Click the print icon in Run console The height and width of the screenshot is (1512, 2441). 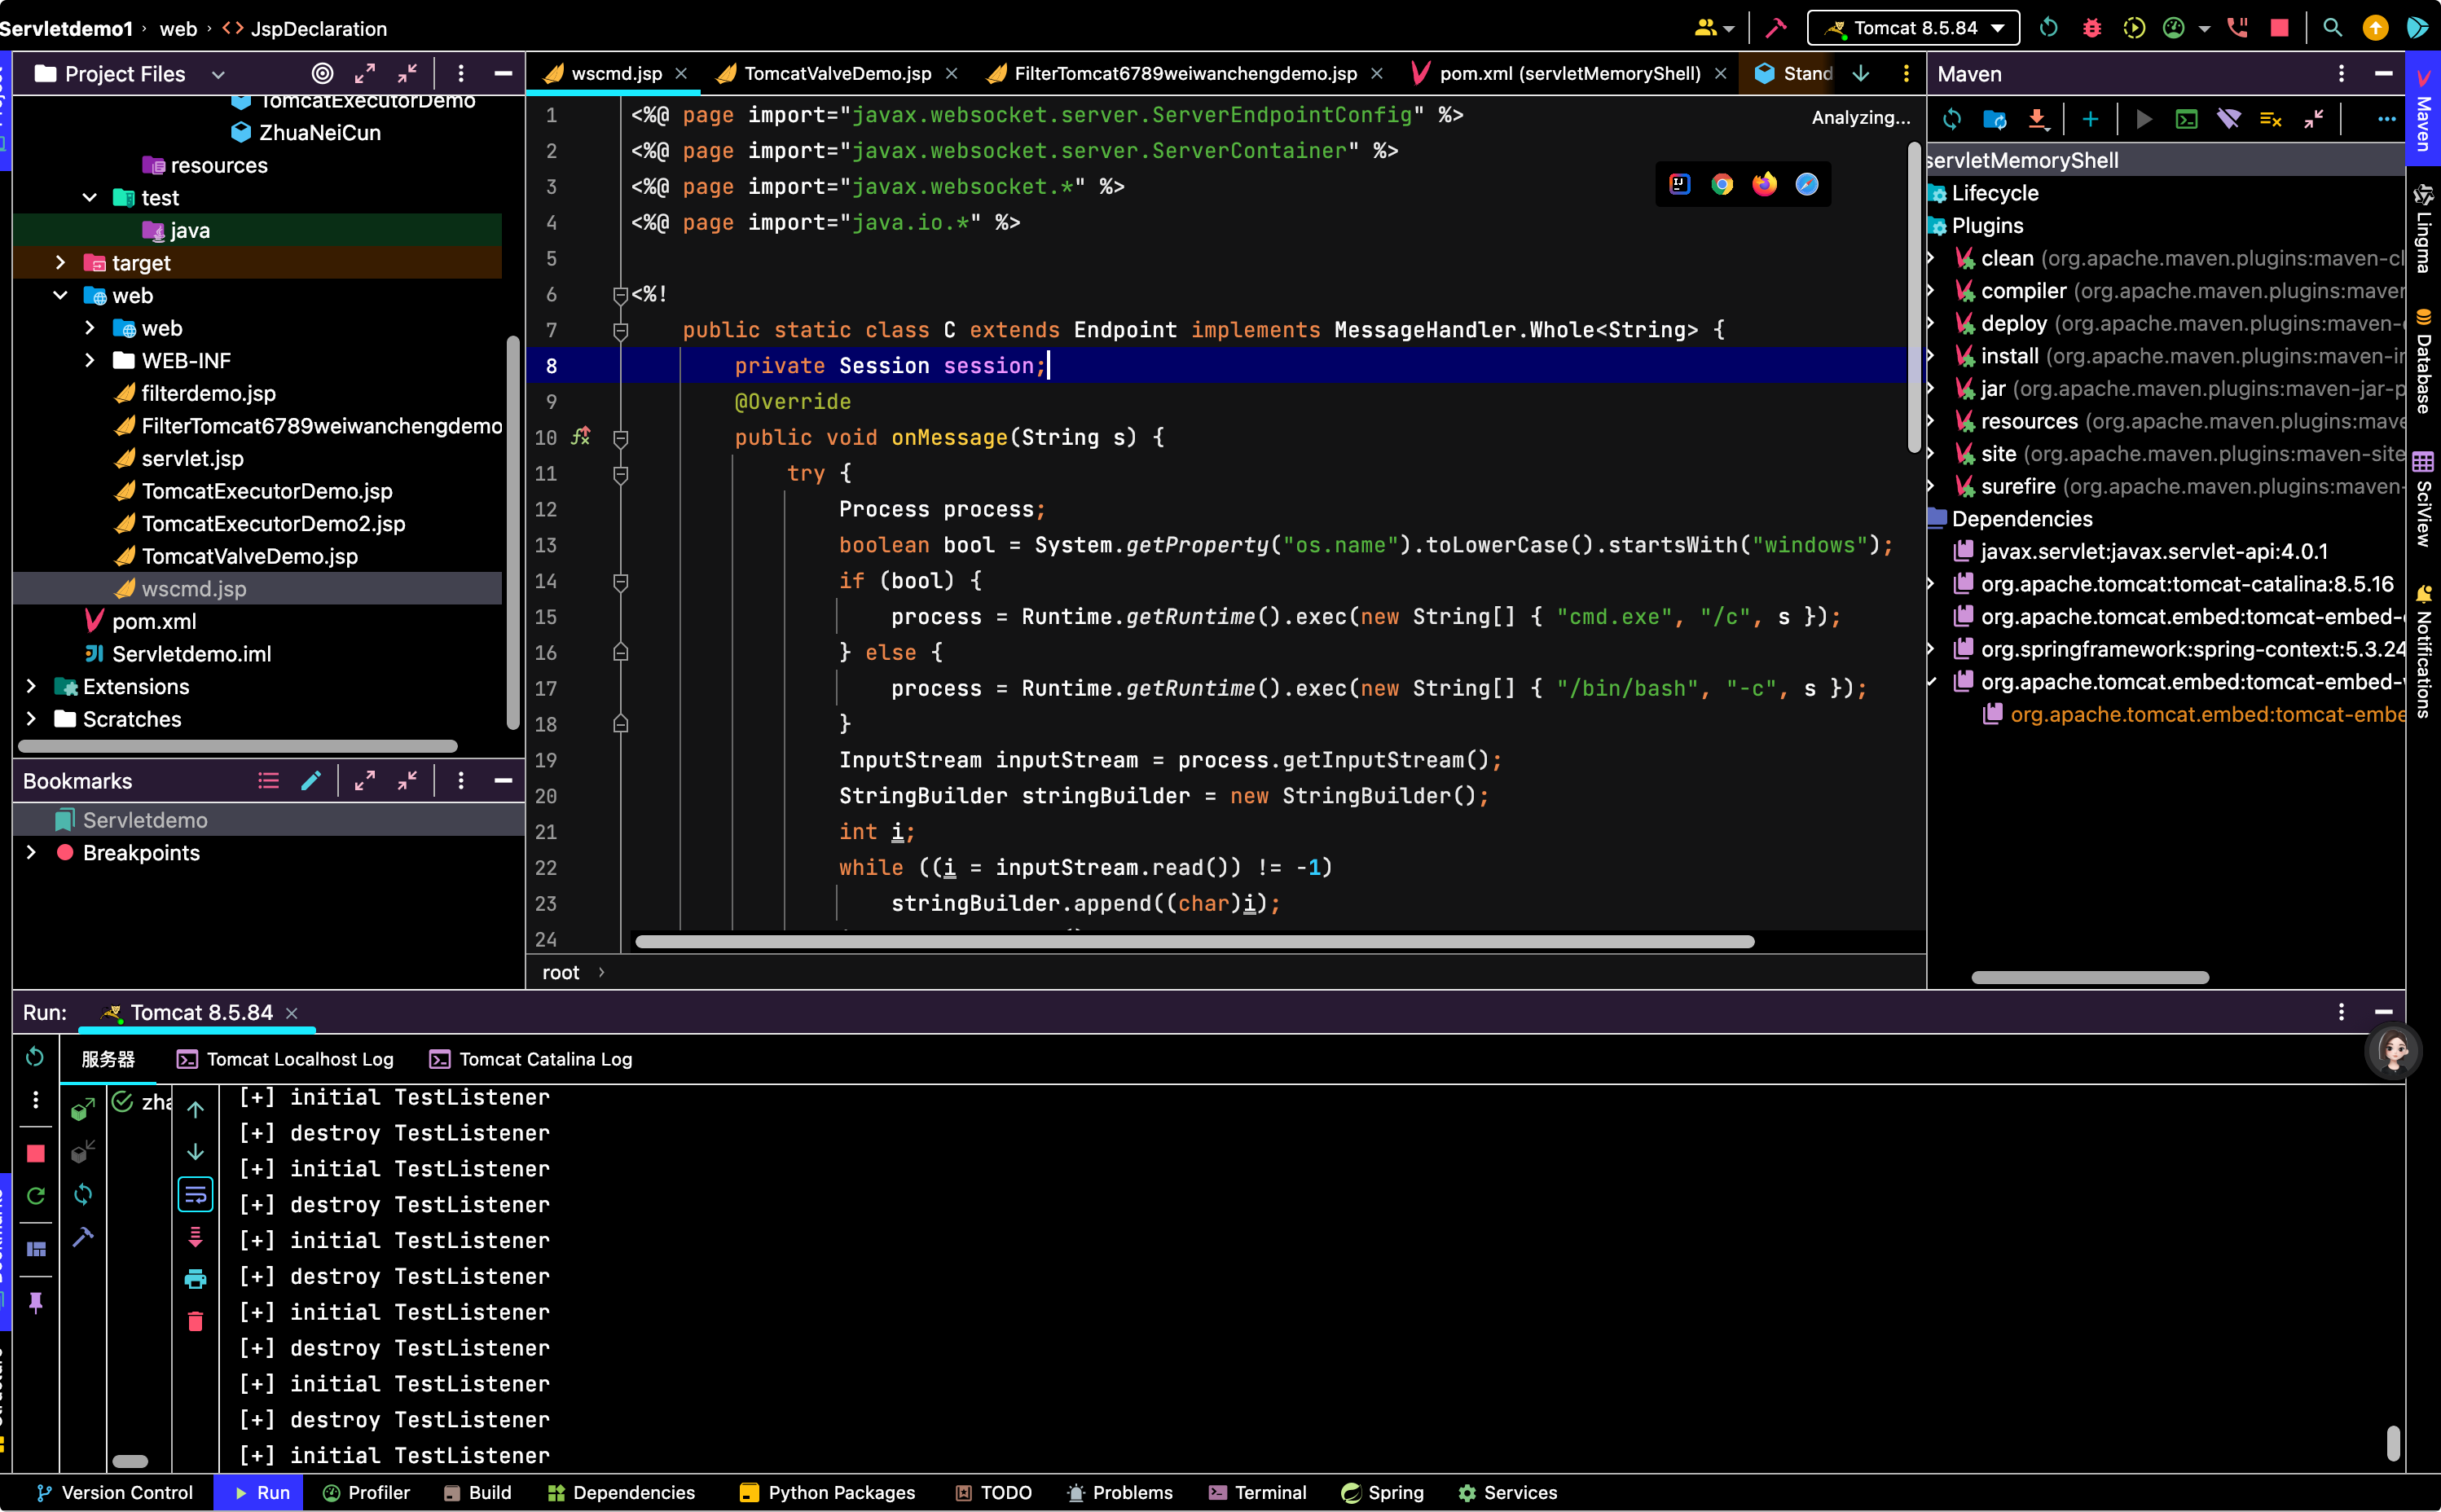[195, 1278]
